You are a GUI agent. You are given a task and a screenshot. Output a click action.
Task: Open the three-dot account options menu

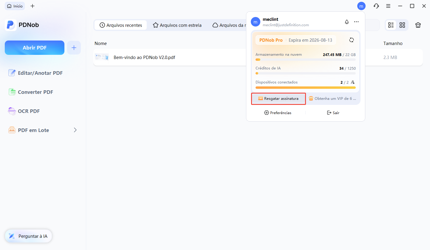[x=356, y=22]
